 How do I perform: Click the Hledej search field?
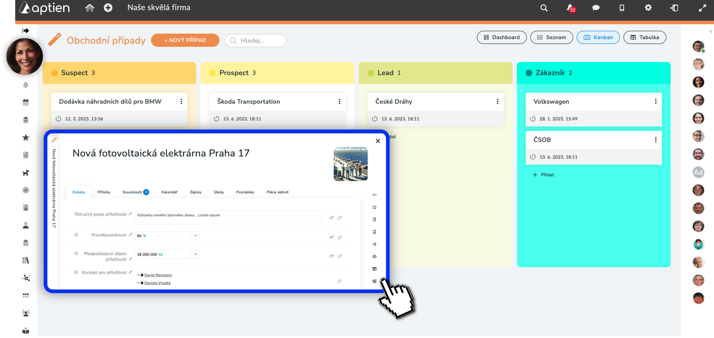click(x=255, y=41)
